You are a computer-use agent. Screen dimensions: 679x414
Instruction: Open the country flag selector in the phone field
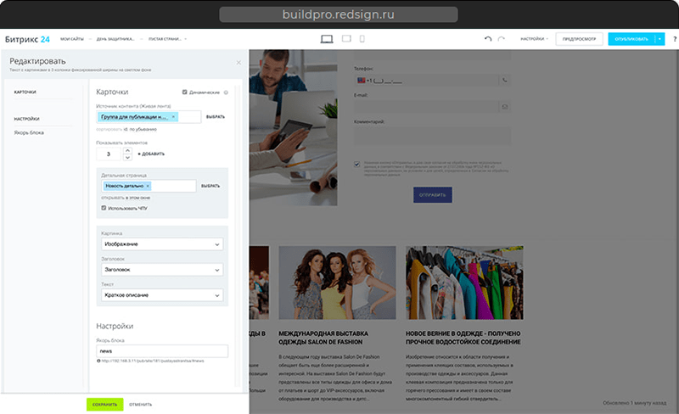pos(362,80)
